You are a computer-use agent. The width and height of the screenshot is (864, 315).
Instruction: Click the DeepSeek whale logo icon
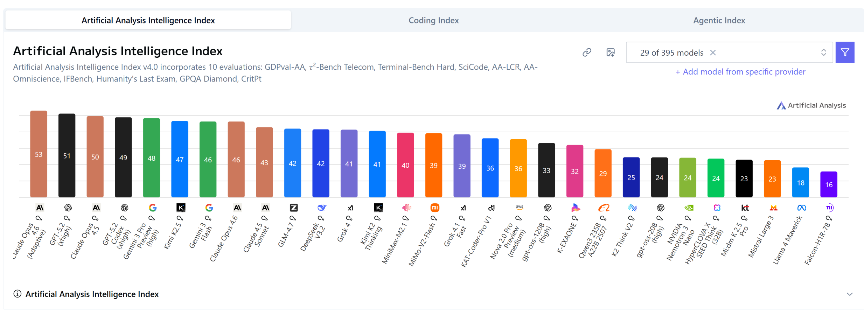[x=321, y=208]
